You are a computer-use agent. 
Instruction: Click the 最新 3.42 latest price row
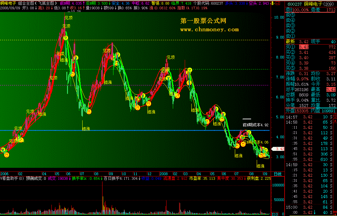pyautogui.click(x=297, y=42)
